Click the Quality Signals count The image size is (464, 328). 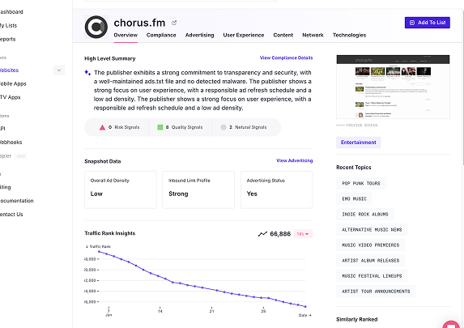167,127
